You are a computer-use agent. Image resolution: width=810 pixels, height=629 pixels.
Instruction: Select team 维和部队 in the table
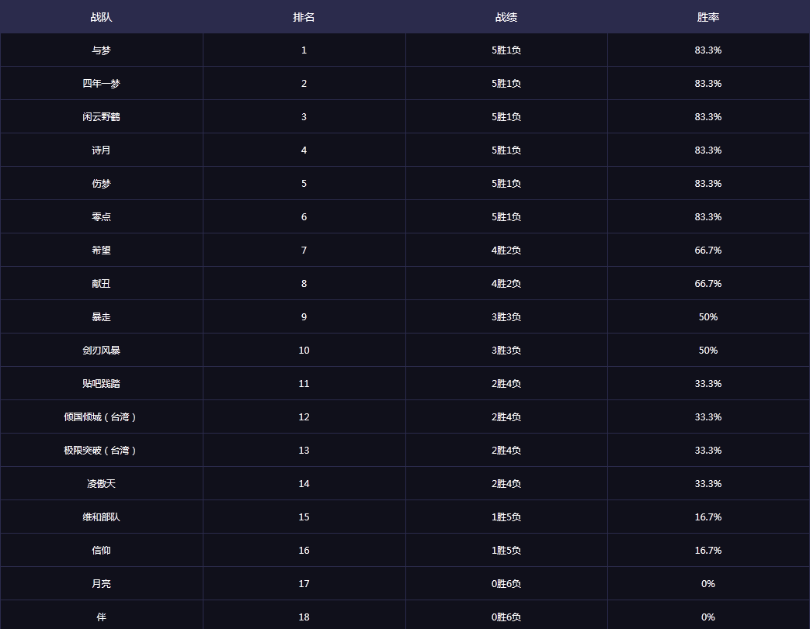click(x=101, y=517)
